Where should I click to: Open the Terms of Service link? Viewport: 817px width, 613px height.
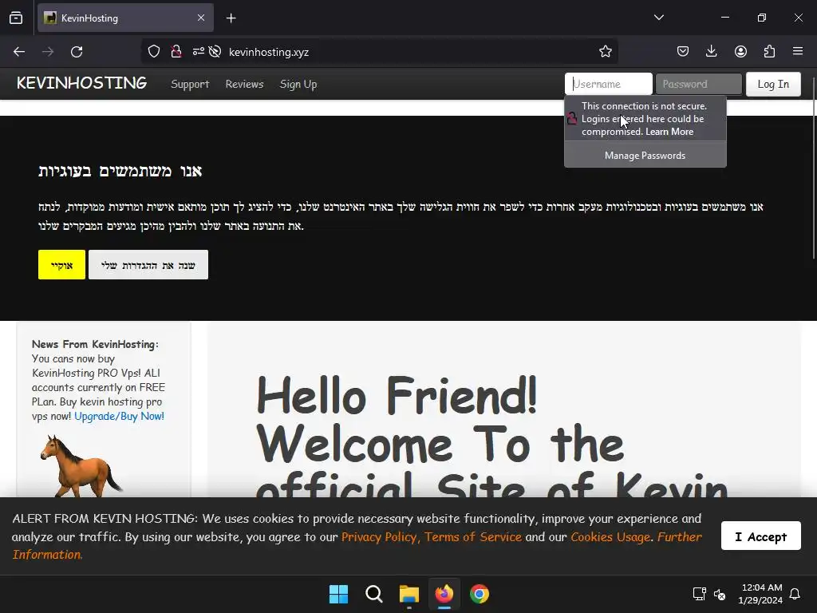click(x=472, y=537)
